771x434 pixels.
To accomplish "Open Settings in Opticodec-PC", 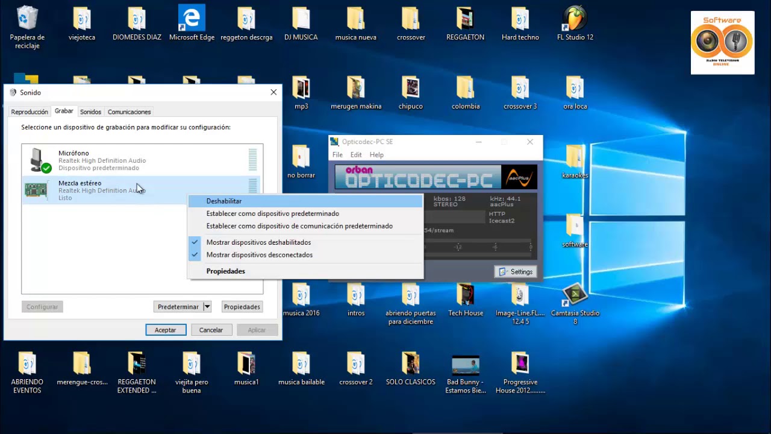I will tap(516, 272).
